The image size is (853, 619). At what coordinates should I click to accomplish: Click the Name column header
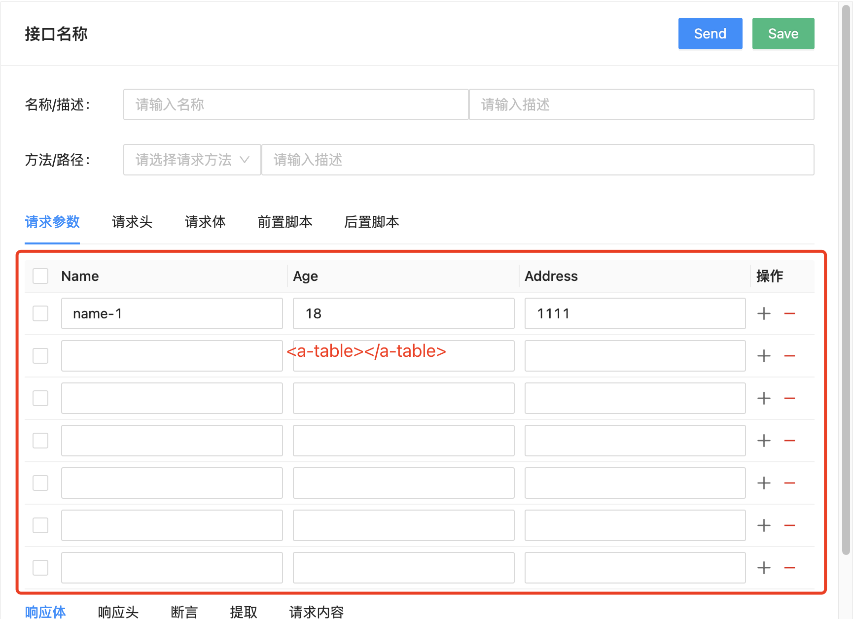[80, 276]
